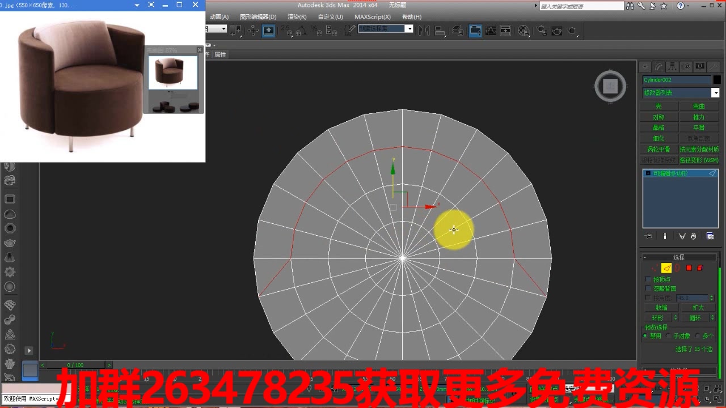Open the Render Setup dialog icon

(x=542, y=30)
